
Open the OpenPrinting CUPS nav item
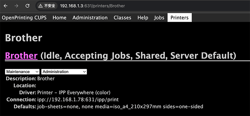(24, 17)
